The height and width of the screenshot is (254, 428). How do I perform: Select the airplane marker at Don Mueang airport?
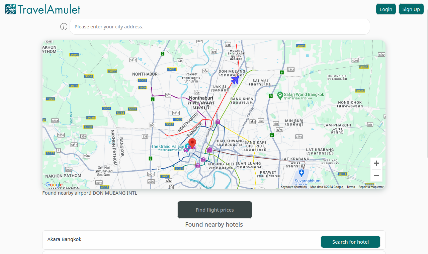[x=235, y=79]
